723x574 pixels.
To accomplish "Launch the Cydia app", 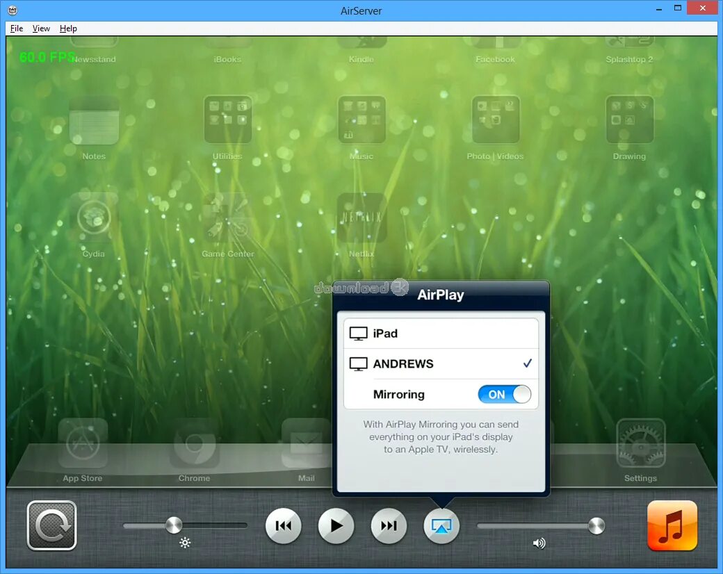I will [94, 218].
